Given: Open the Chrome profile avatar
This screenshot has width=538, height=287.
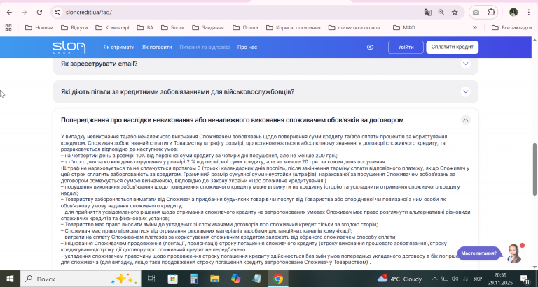Looking at the screenshot, I should [513, 13].
